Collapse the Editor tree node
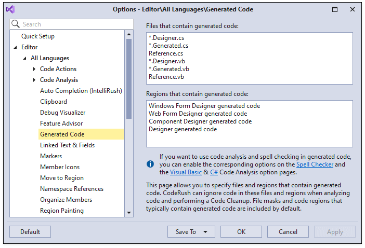The image size is (365, 248). (x=16, y=47)
